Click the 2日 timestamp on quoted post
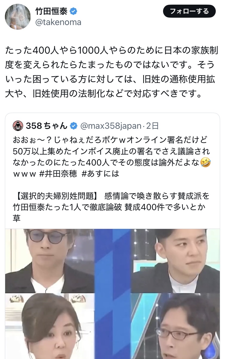The image size is (225, 359). [x=152, y=126]
